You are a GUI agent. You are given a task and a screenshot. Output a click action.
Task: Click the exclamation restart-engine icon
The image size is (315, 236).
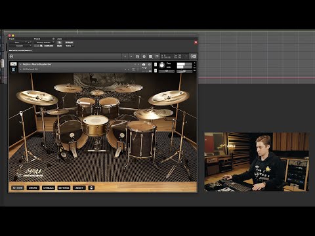pyautogui.click(x=186, y=56)
